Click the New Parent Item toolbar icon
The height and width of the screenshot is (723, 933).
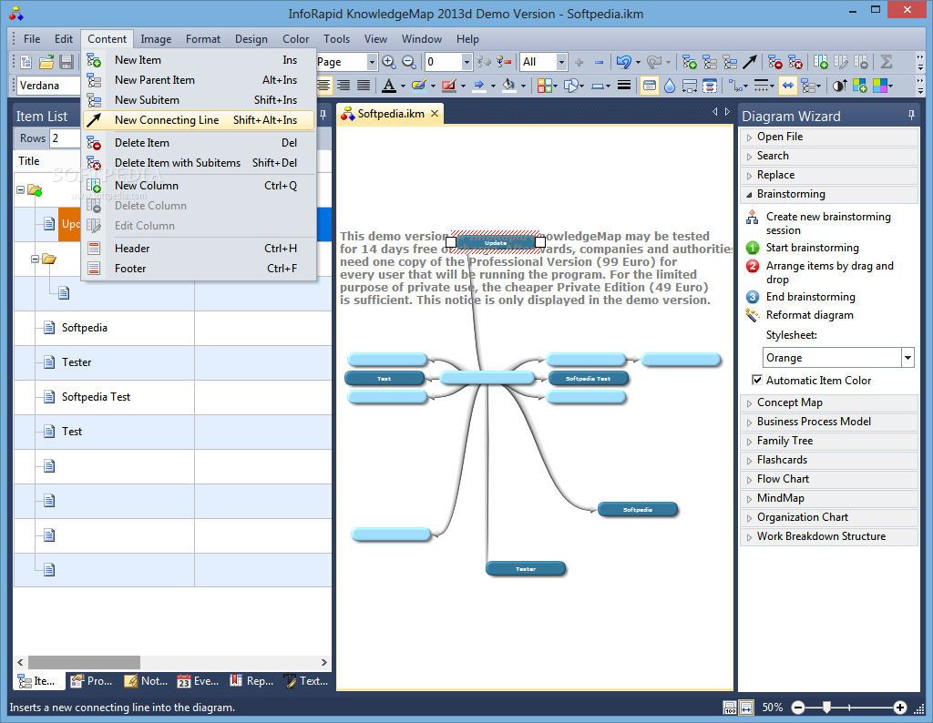point(710,62)
